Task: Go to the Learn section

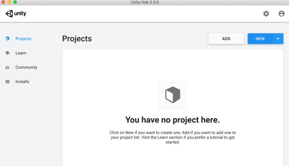Action: coord(21,53)
